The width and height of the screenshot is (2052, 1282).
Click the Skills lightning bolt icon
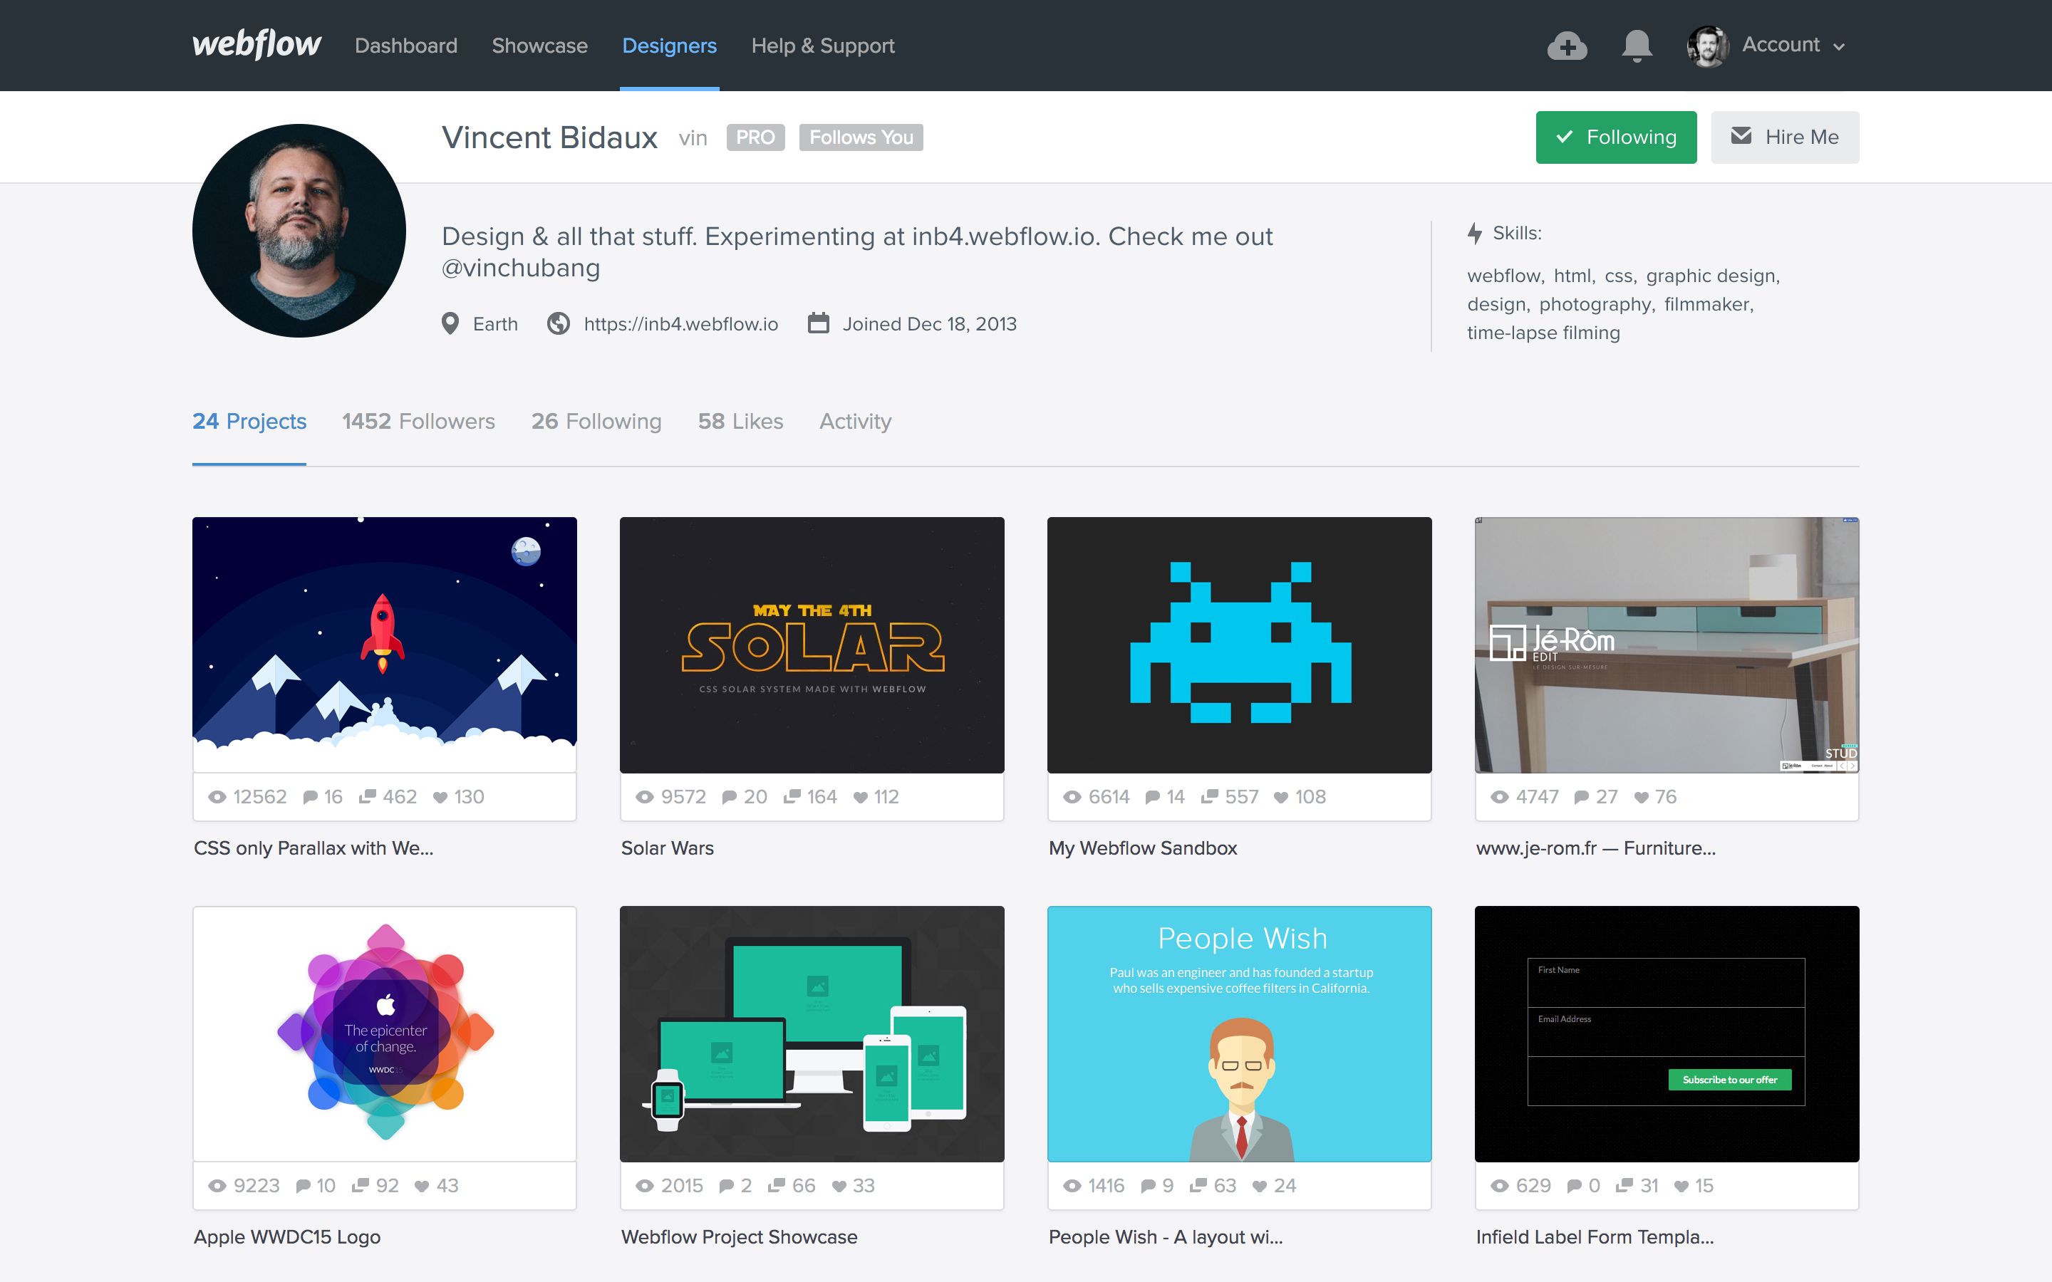coord(1476,233)
